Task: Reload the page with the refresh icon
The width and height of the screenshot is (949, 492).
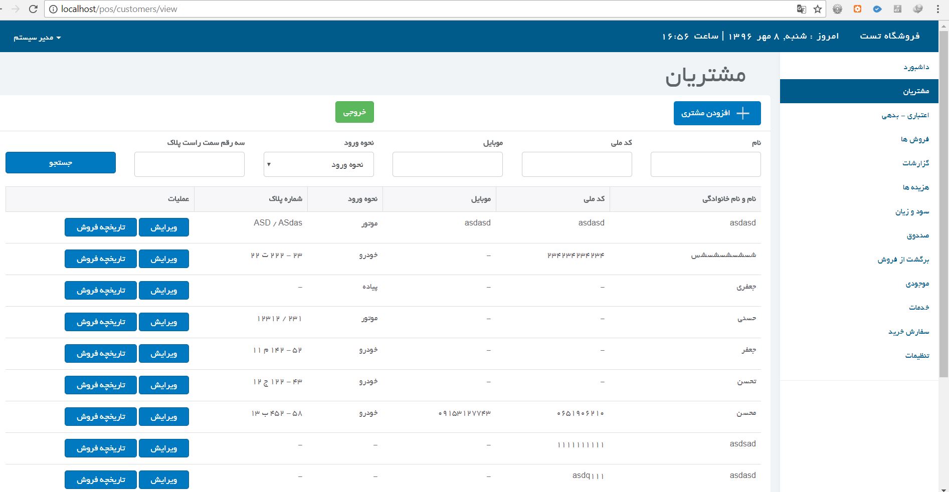Action: click(33, 9)
